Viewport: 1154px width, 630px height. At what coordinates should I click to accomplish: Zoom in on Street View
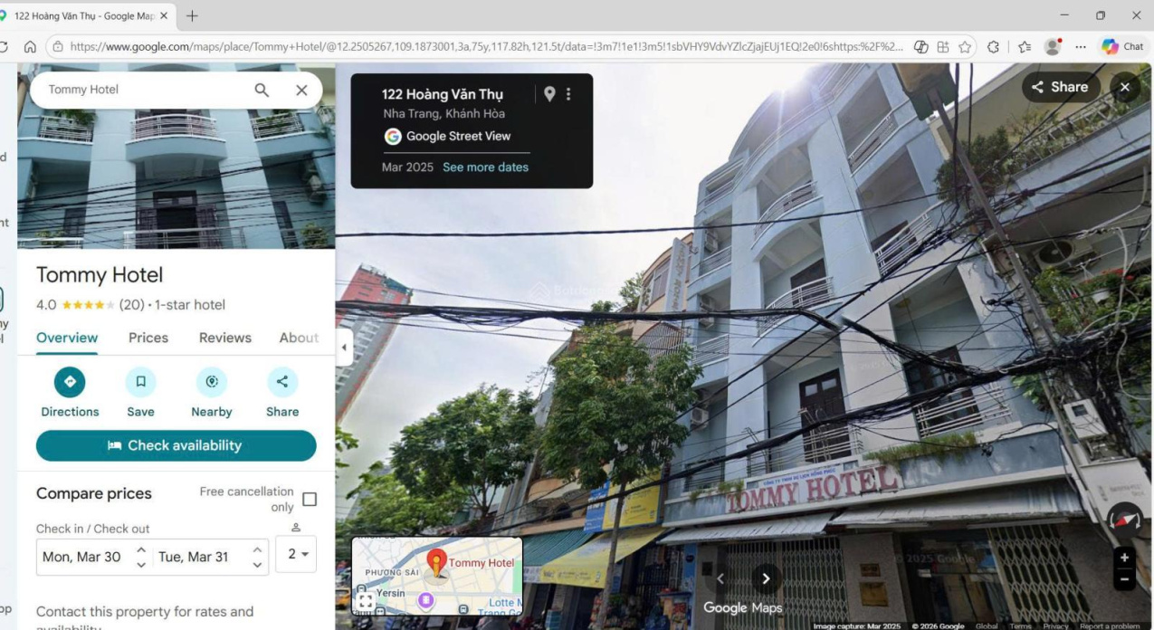click(x=1124, y=558)
